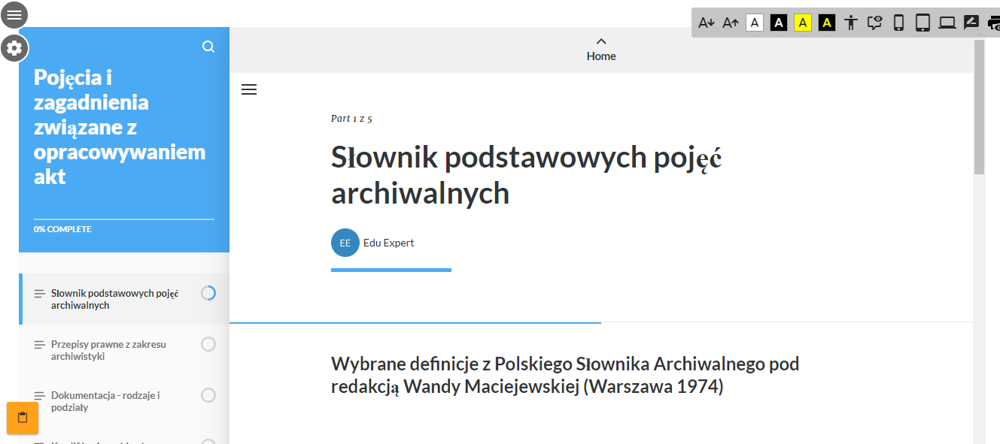The height and width of the screenshot is (444, 1000).
Task: Open the orange clipboard panel
Action: point(22,418)
